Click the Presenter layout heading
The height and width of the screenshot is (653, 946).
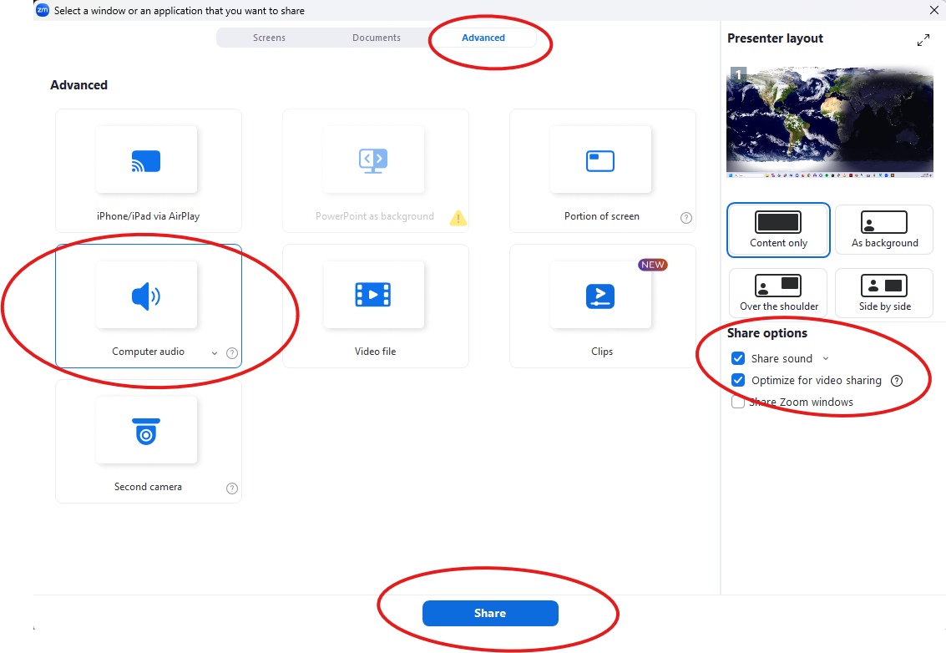[x=775, y=38]
